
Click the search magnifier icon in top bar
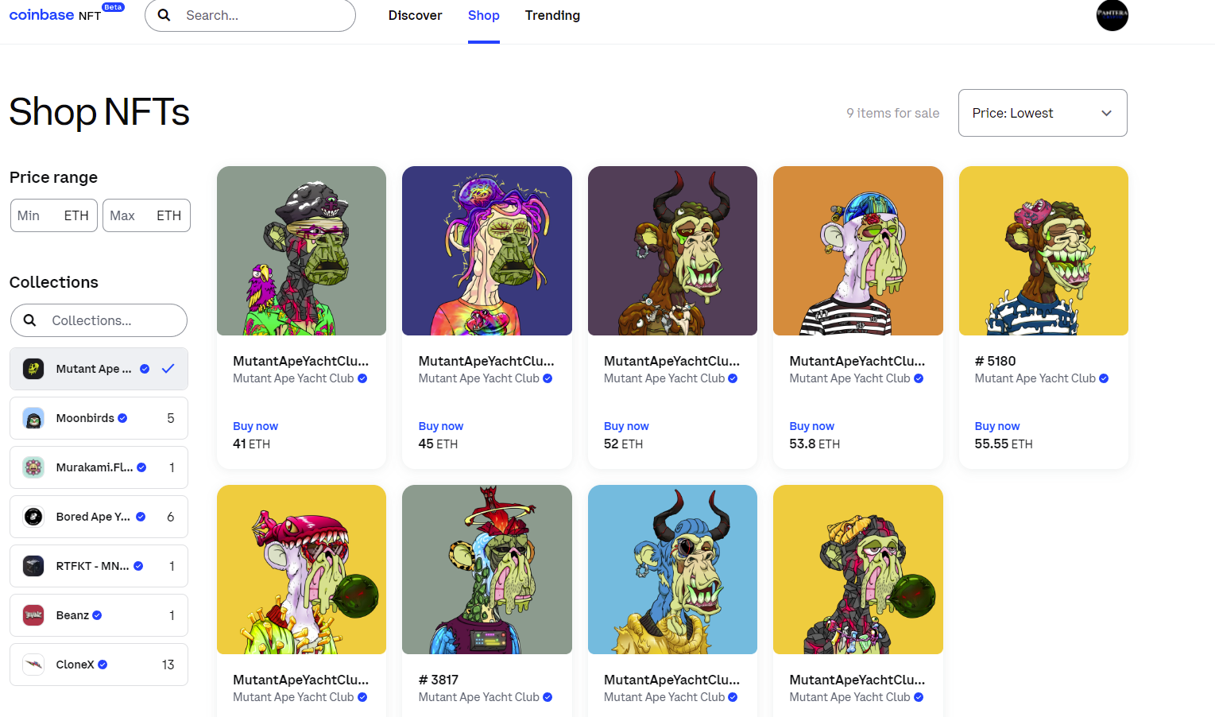(164, 15)
